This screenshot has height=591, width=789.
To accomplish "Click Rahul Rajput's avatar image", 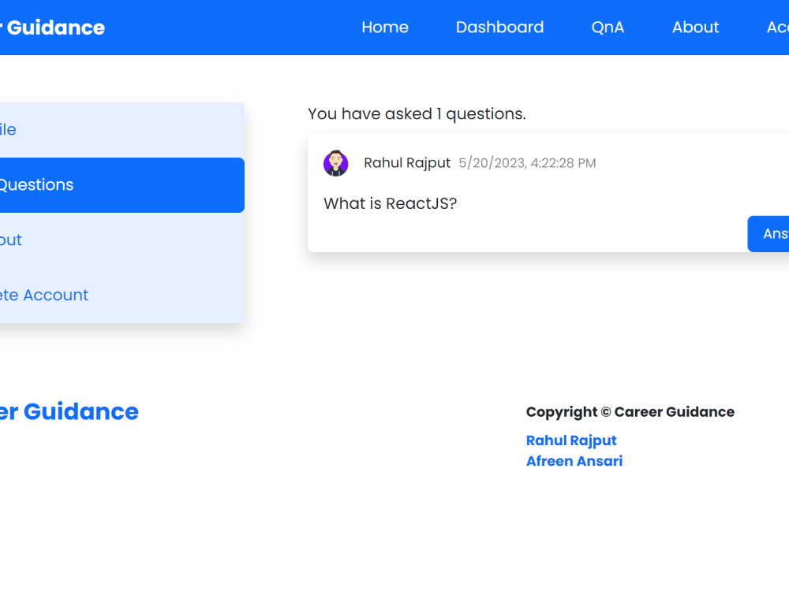I will point(335,163).
